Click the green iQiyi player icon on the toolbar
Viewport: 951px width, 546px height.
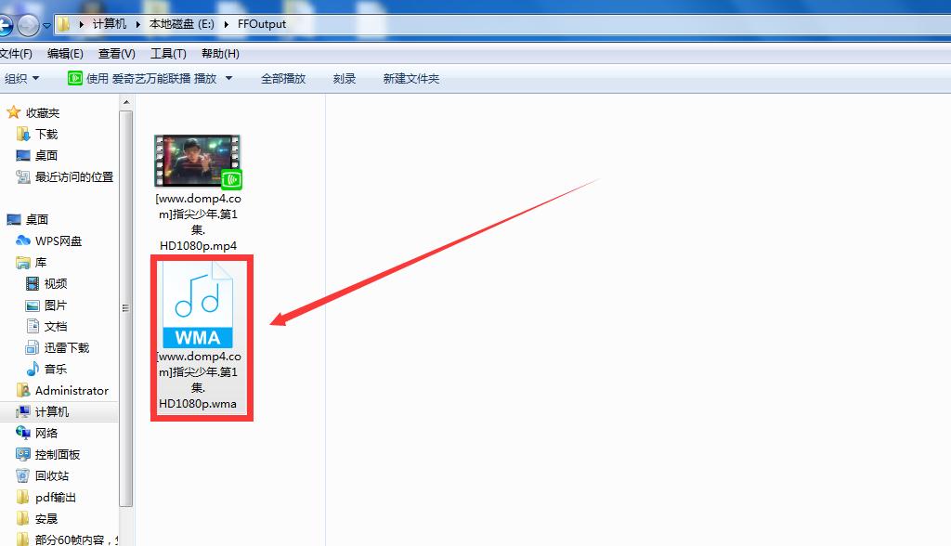pyautogui.click(x=74, y=79)
